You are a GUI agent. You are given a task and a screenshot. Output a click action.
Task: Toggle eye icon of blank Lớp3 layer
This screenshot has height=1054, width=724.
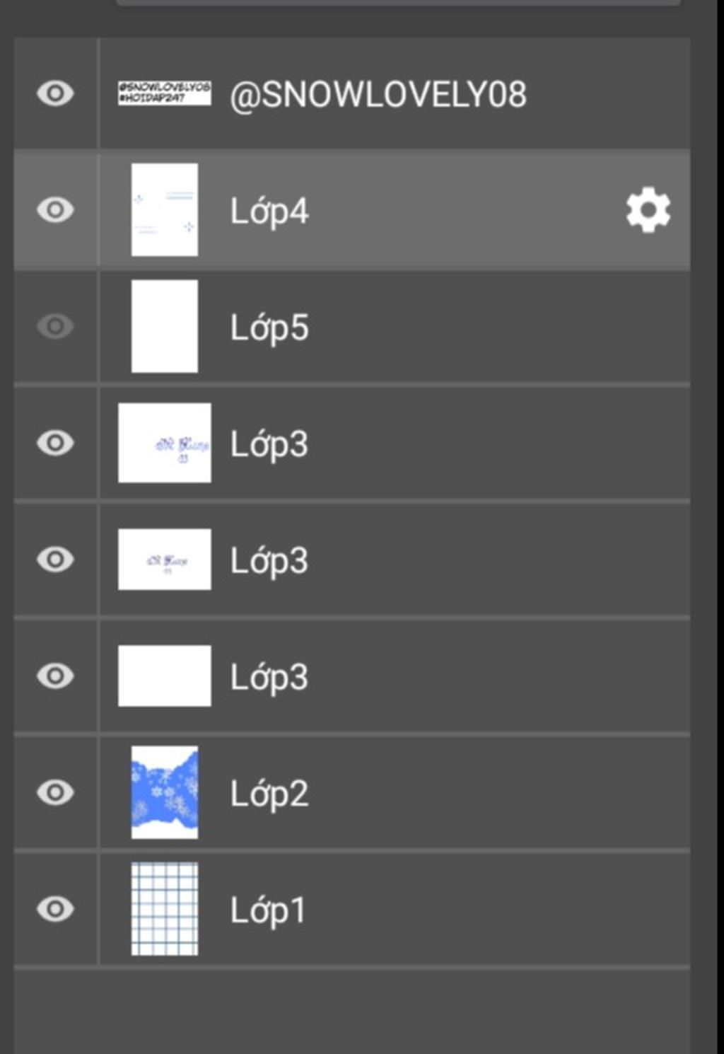coord(55,676)
